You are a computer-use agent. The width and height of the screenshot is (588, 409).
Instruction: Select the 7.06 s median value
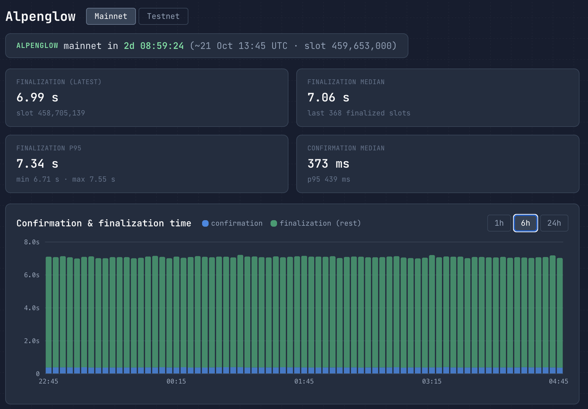point(328,97)
